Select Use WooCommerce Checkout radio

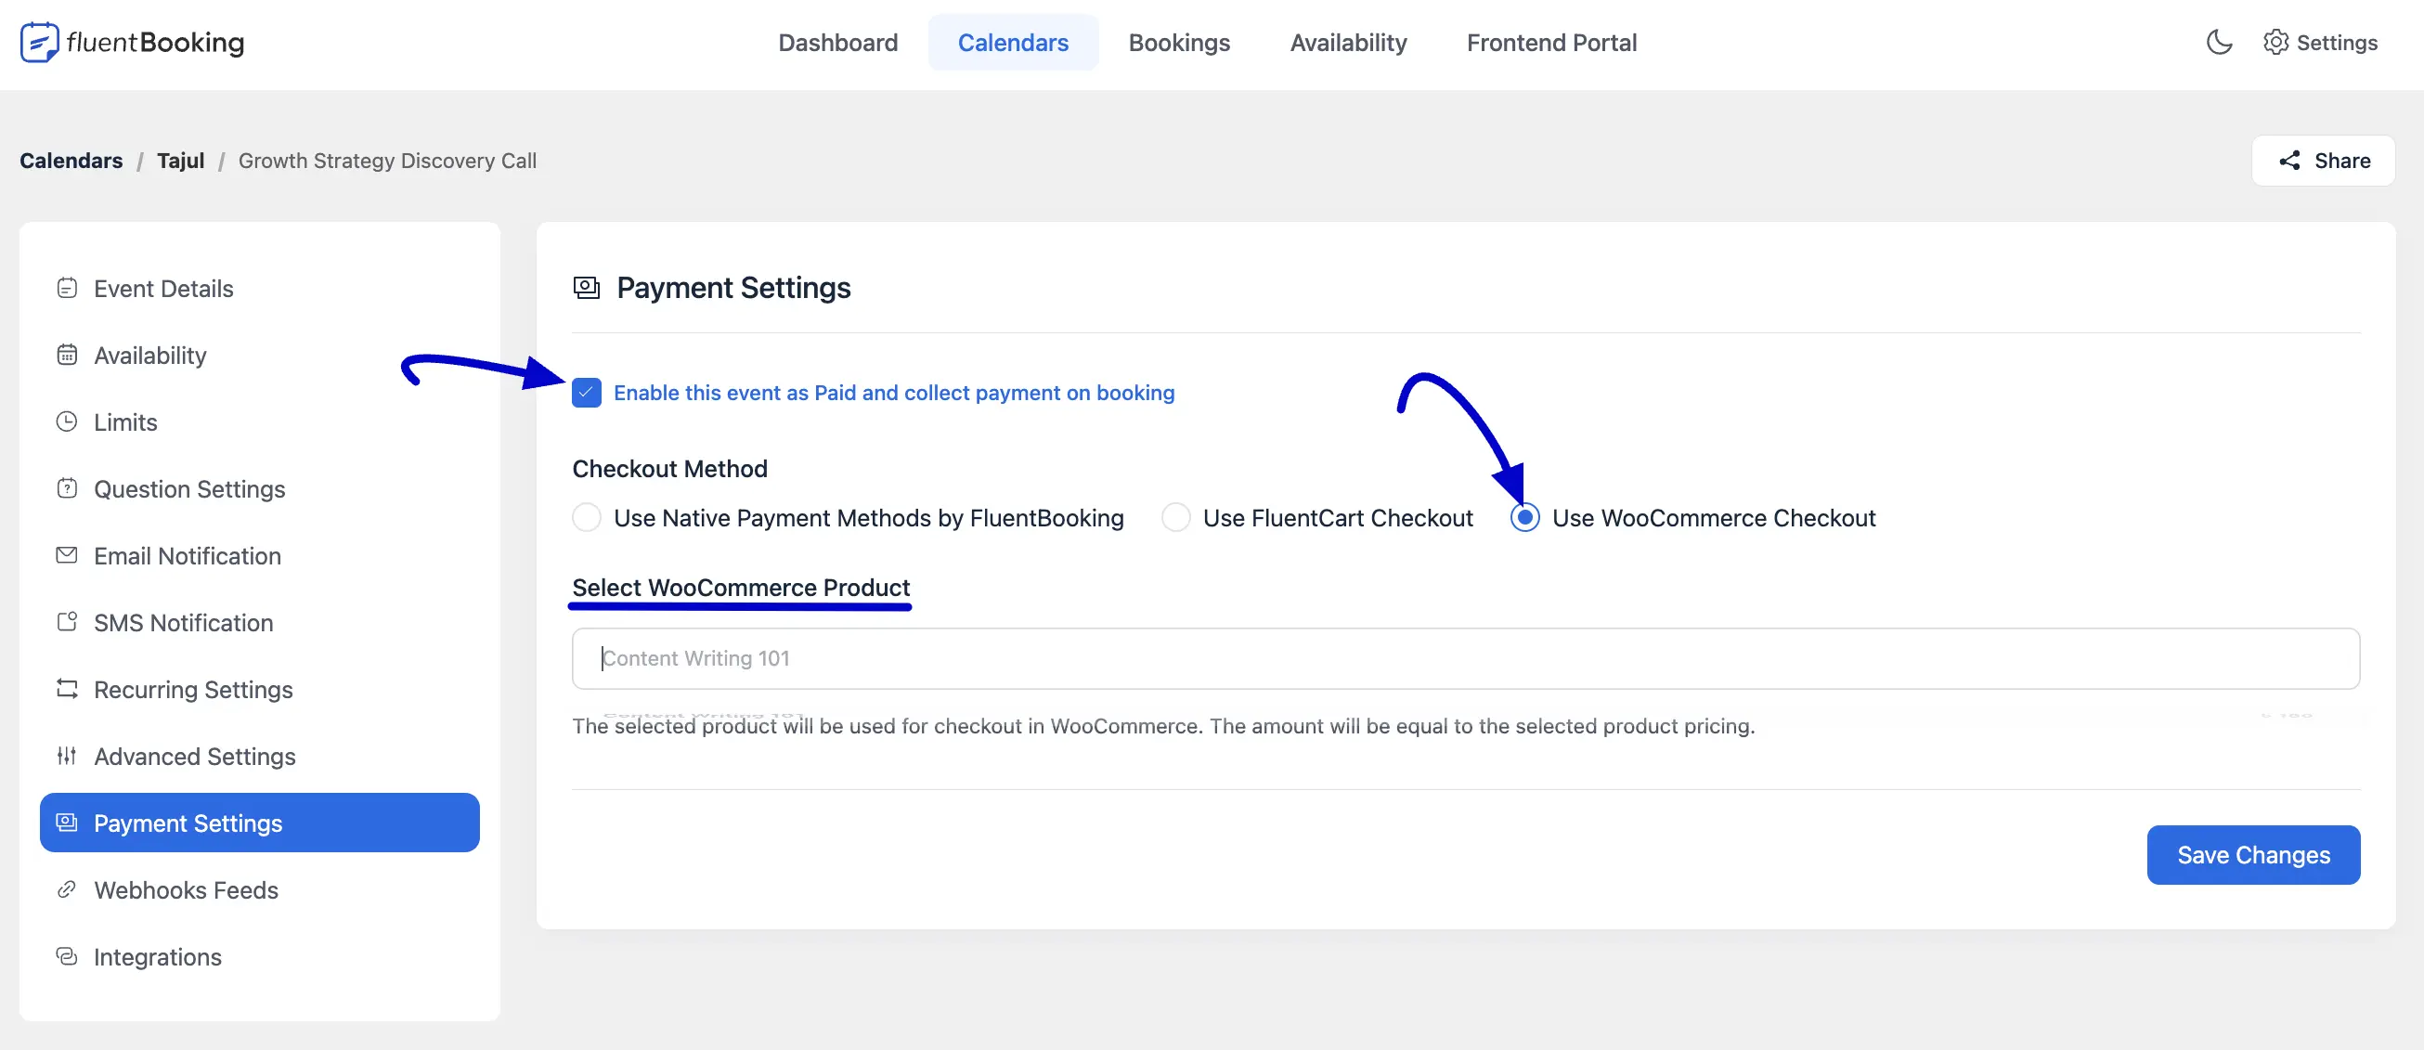1524,517
